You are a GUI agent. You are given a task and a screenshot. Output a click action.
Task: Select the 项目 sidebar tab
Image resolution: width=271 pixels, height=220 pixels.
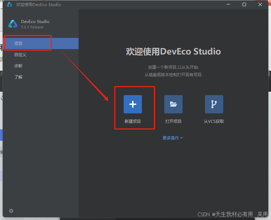click(41, 44)
